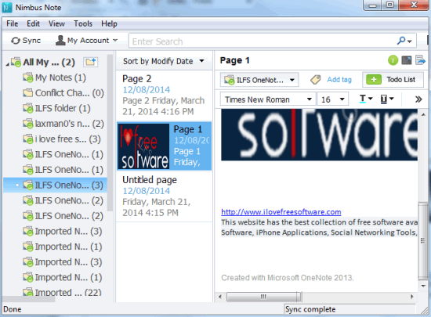Click the My Notes folder icon

[28, 77]
